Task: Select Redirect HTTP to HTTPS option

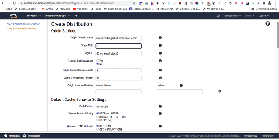Action: pos(98,117)
